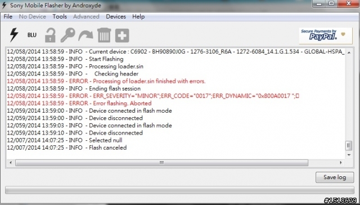The width and height of the screenshot is (360, 205).
Task: Click the 'Processing loader.sin' info line
Action: pos(75,66)
